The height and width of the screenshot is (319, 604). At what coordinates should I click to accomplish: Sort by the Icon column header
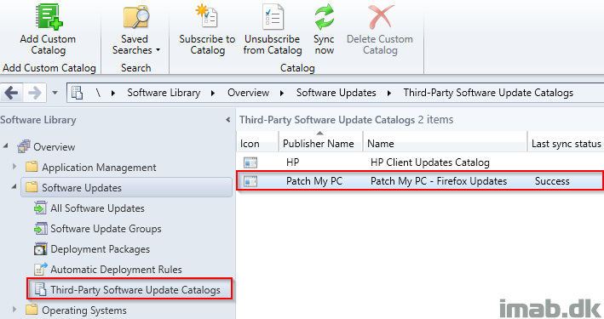tap(250, 144)
